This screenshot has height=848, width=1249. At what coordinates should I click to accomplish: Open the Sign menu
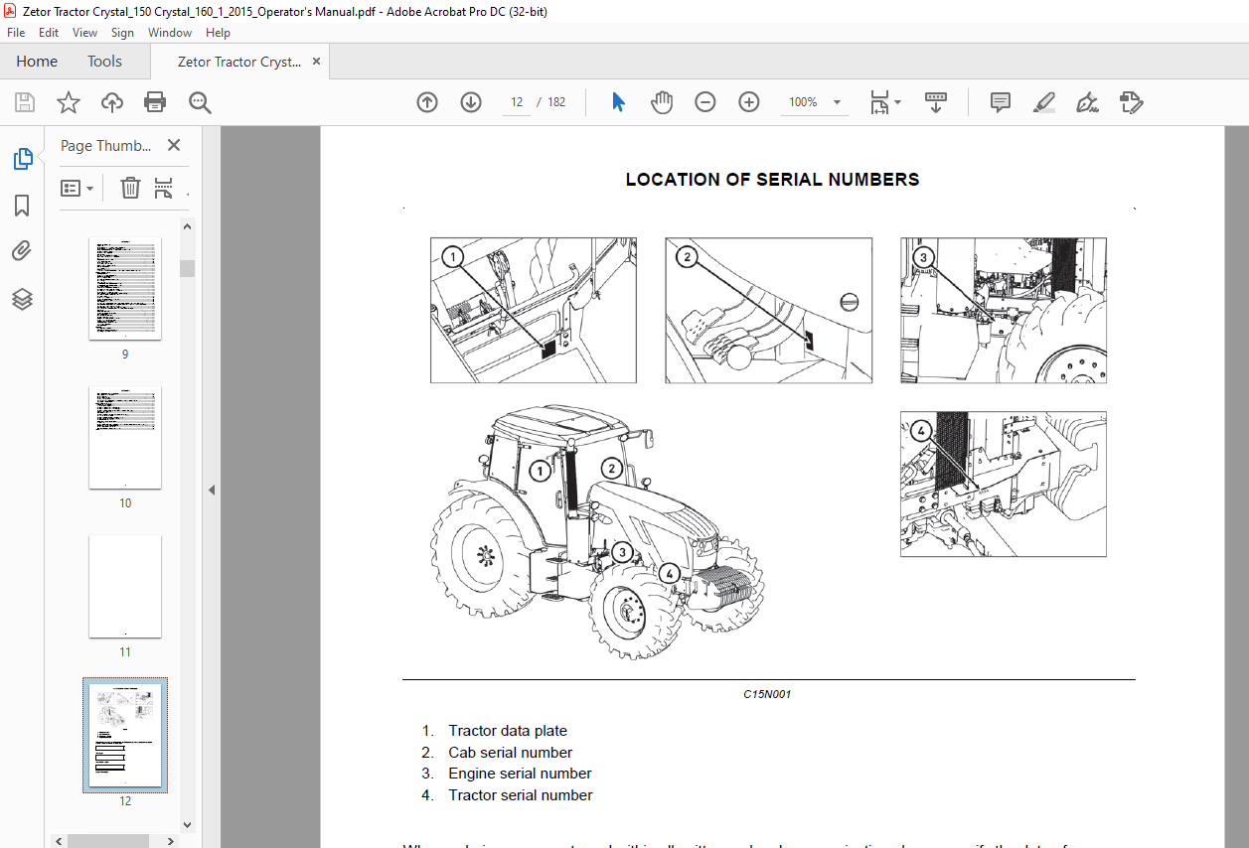pos(122,33)
